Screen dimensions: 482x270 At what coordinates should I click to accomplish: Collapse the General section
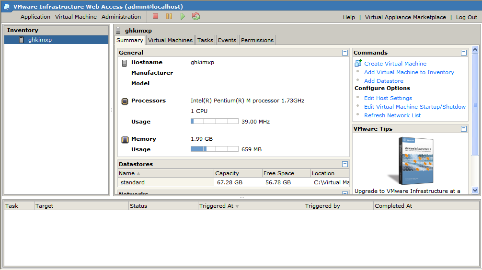pos(345,53)
